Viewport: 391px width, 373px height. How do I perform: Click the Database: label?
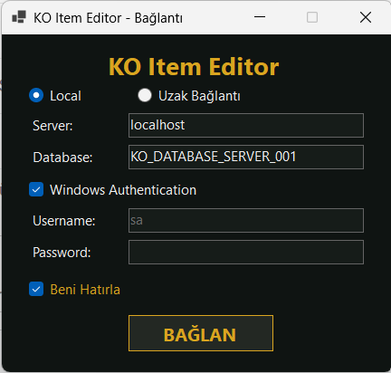[x=62, y=158]
